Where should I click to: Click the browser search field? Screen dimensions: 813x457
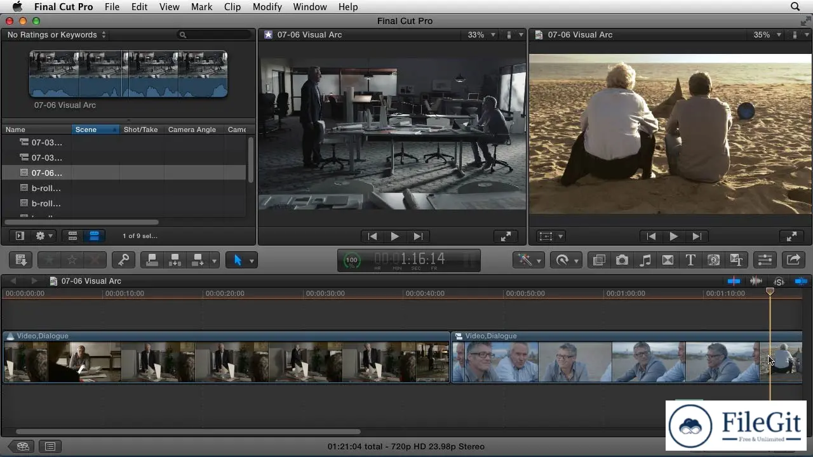pyautogui.click(x=215, y=35)
